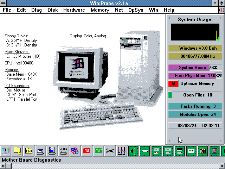Click the Windows v3.0 Enh button
Image resolution: width=225 pixels, height=169 pixels.
[195, 48]
